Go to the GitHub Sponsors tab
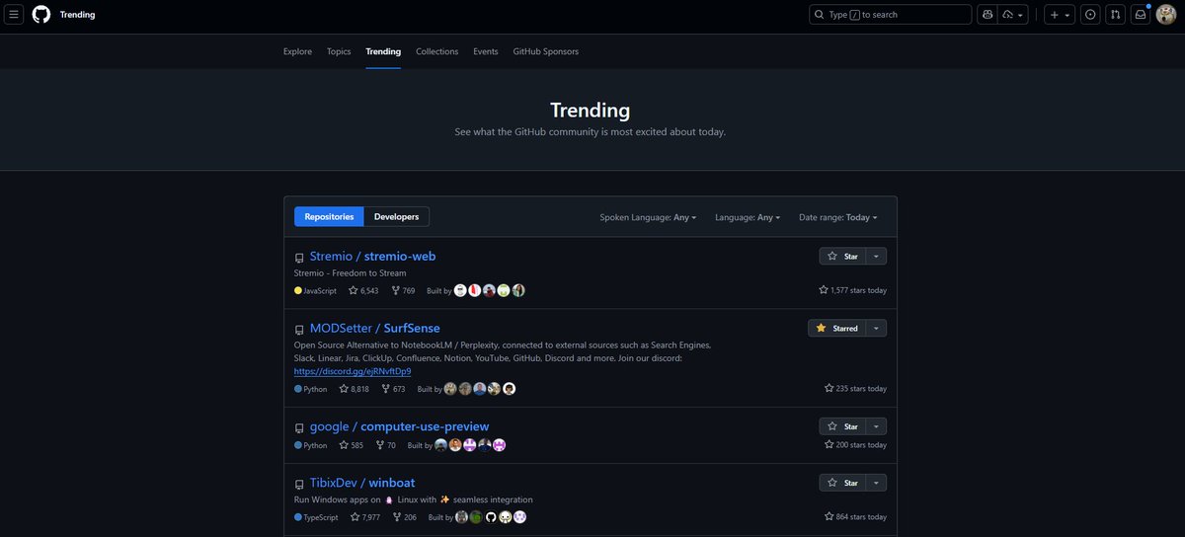Viewport: 1185px width, 537px height. pos(546,51)
